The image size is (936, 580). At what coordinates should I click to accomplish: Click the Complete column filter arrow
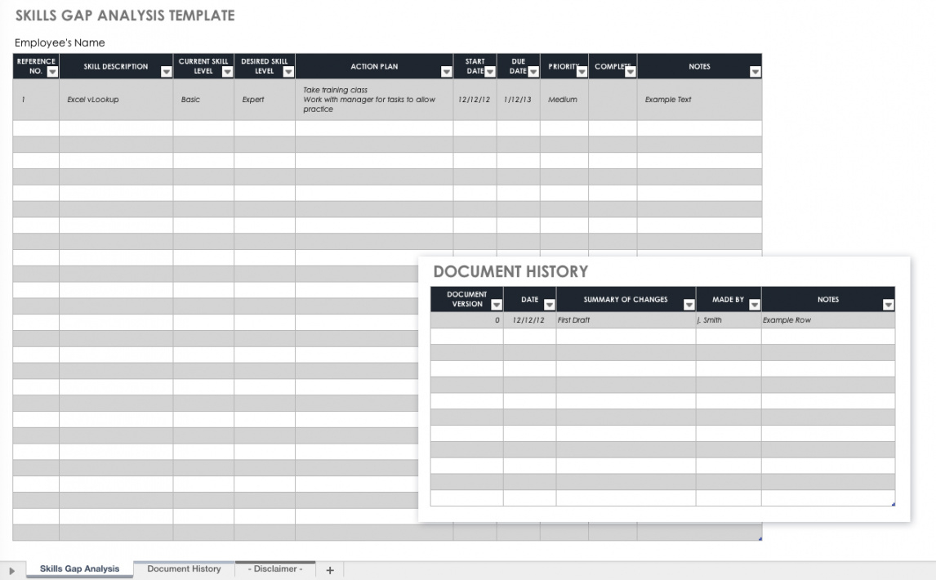[x=631, y=72]
